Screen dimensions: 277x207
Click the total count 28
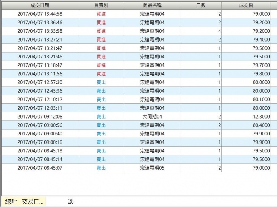(x=71, y=201)
